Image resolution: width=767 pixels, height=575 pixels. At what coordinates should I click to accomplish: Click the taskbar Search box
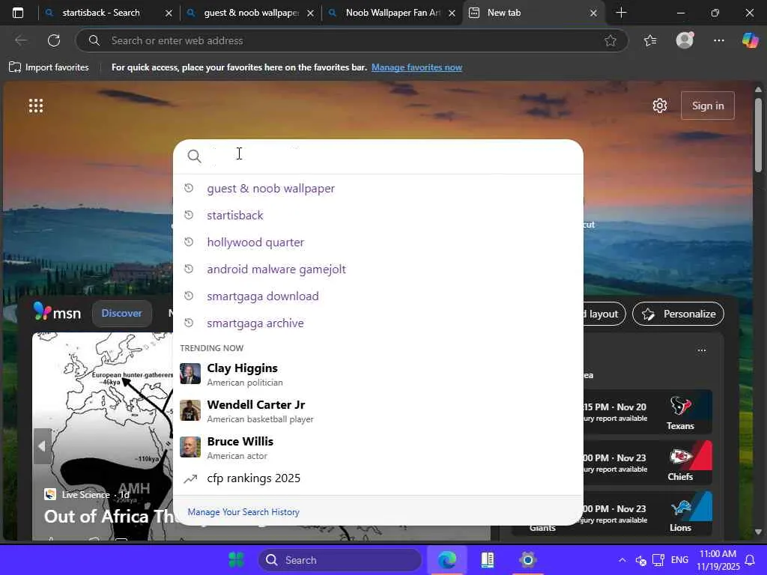(339, 560)
